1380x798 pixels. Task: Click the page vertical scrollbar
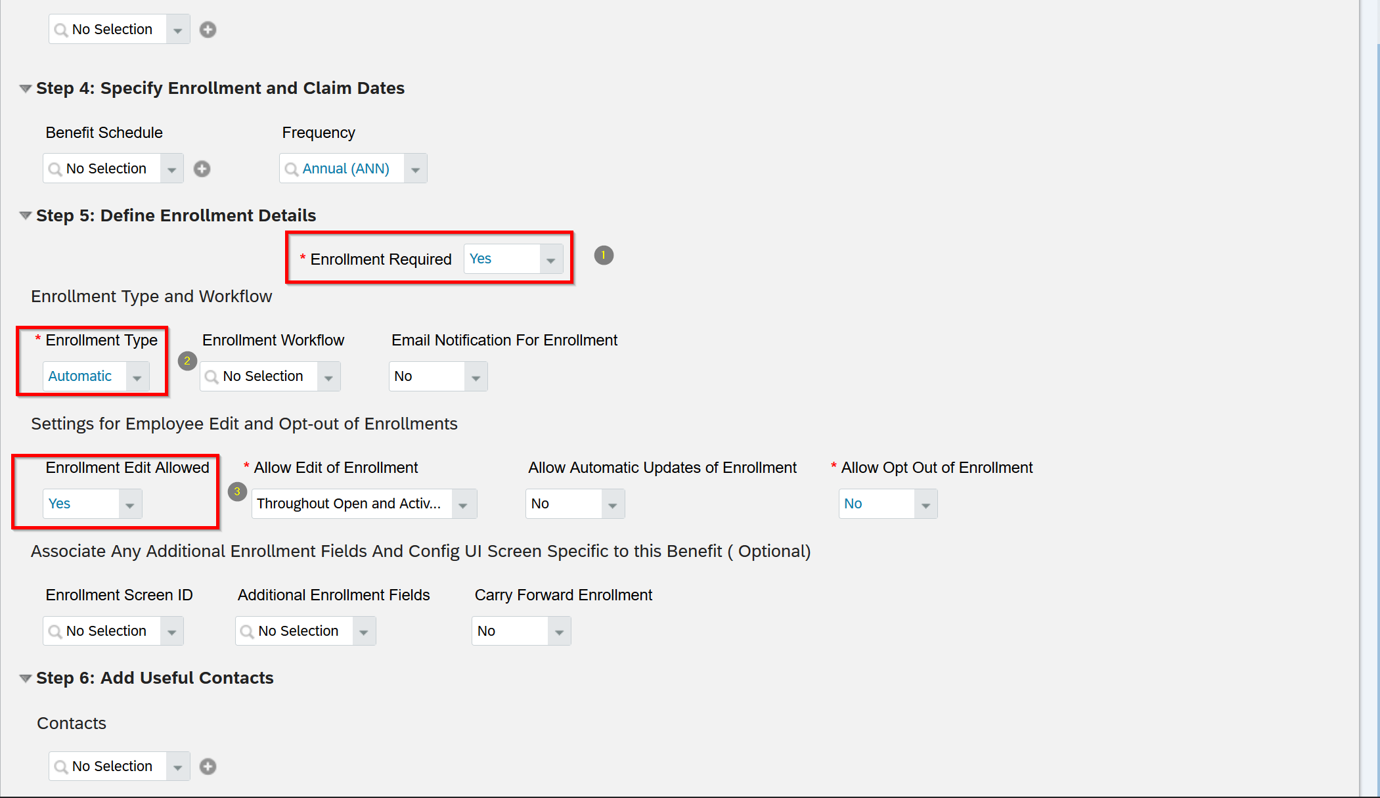[1378, 420]
